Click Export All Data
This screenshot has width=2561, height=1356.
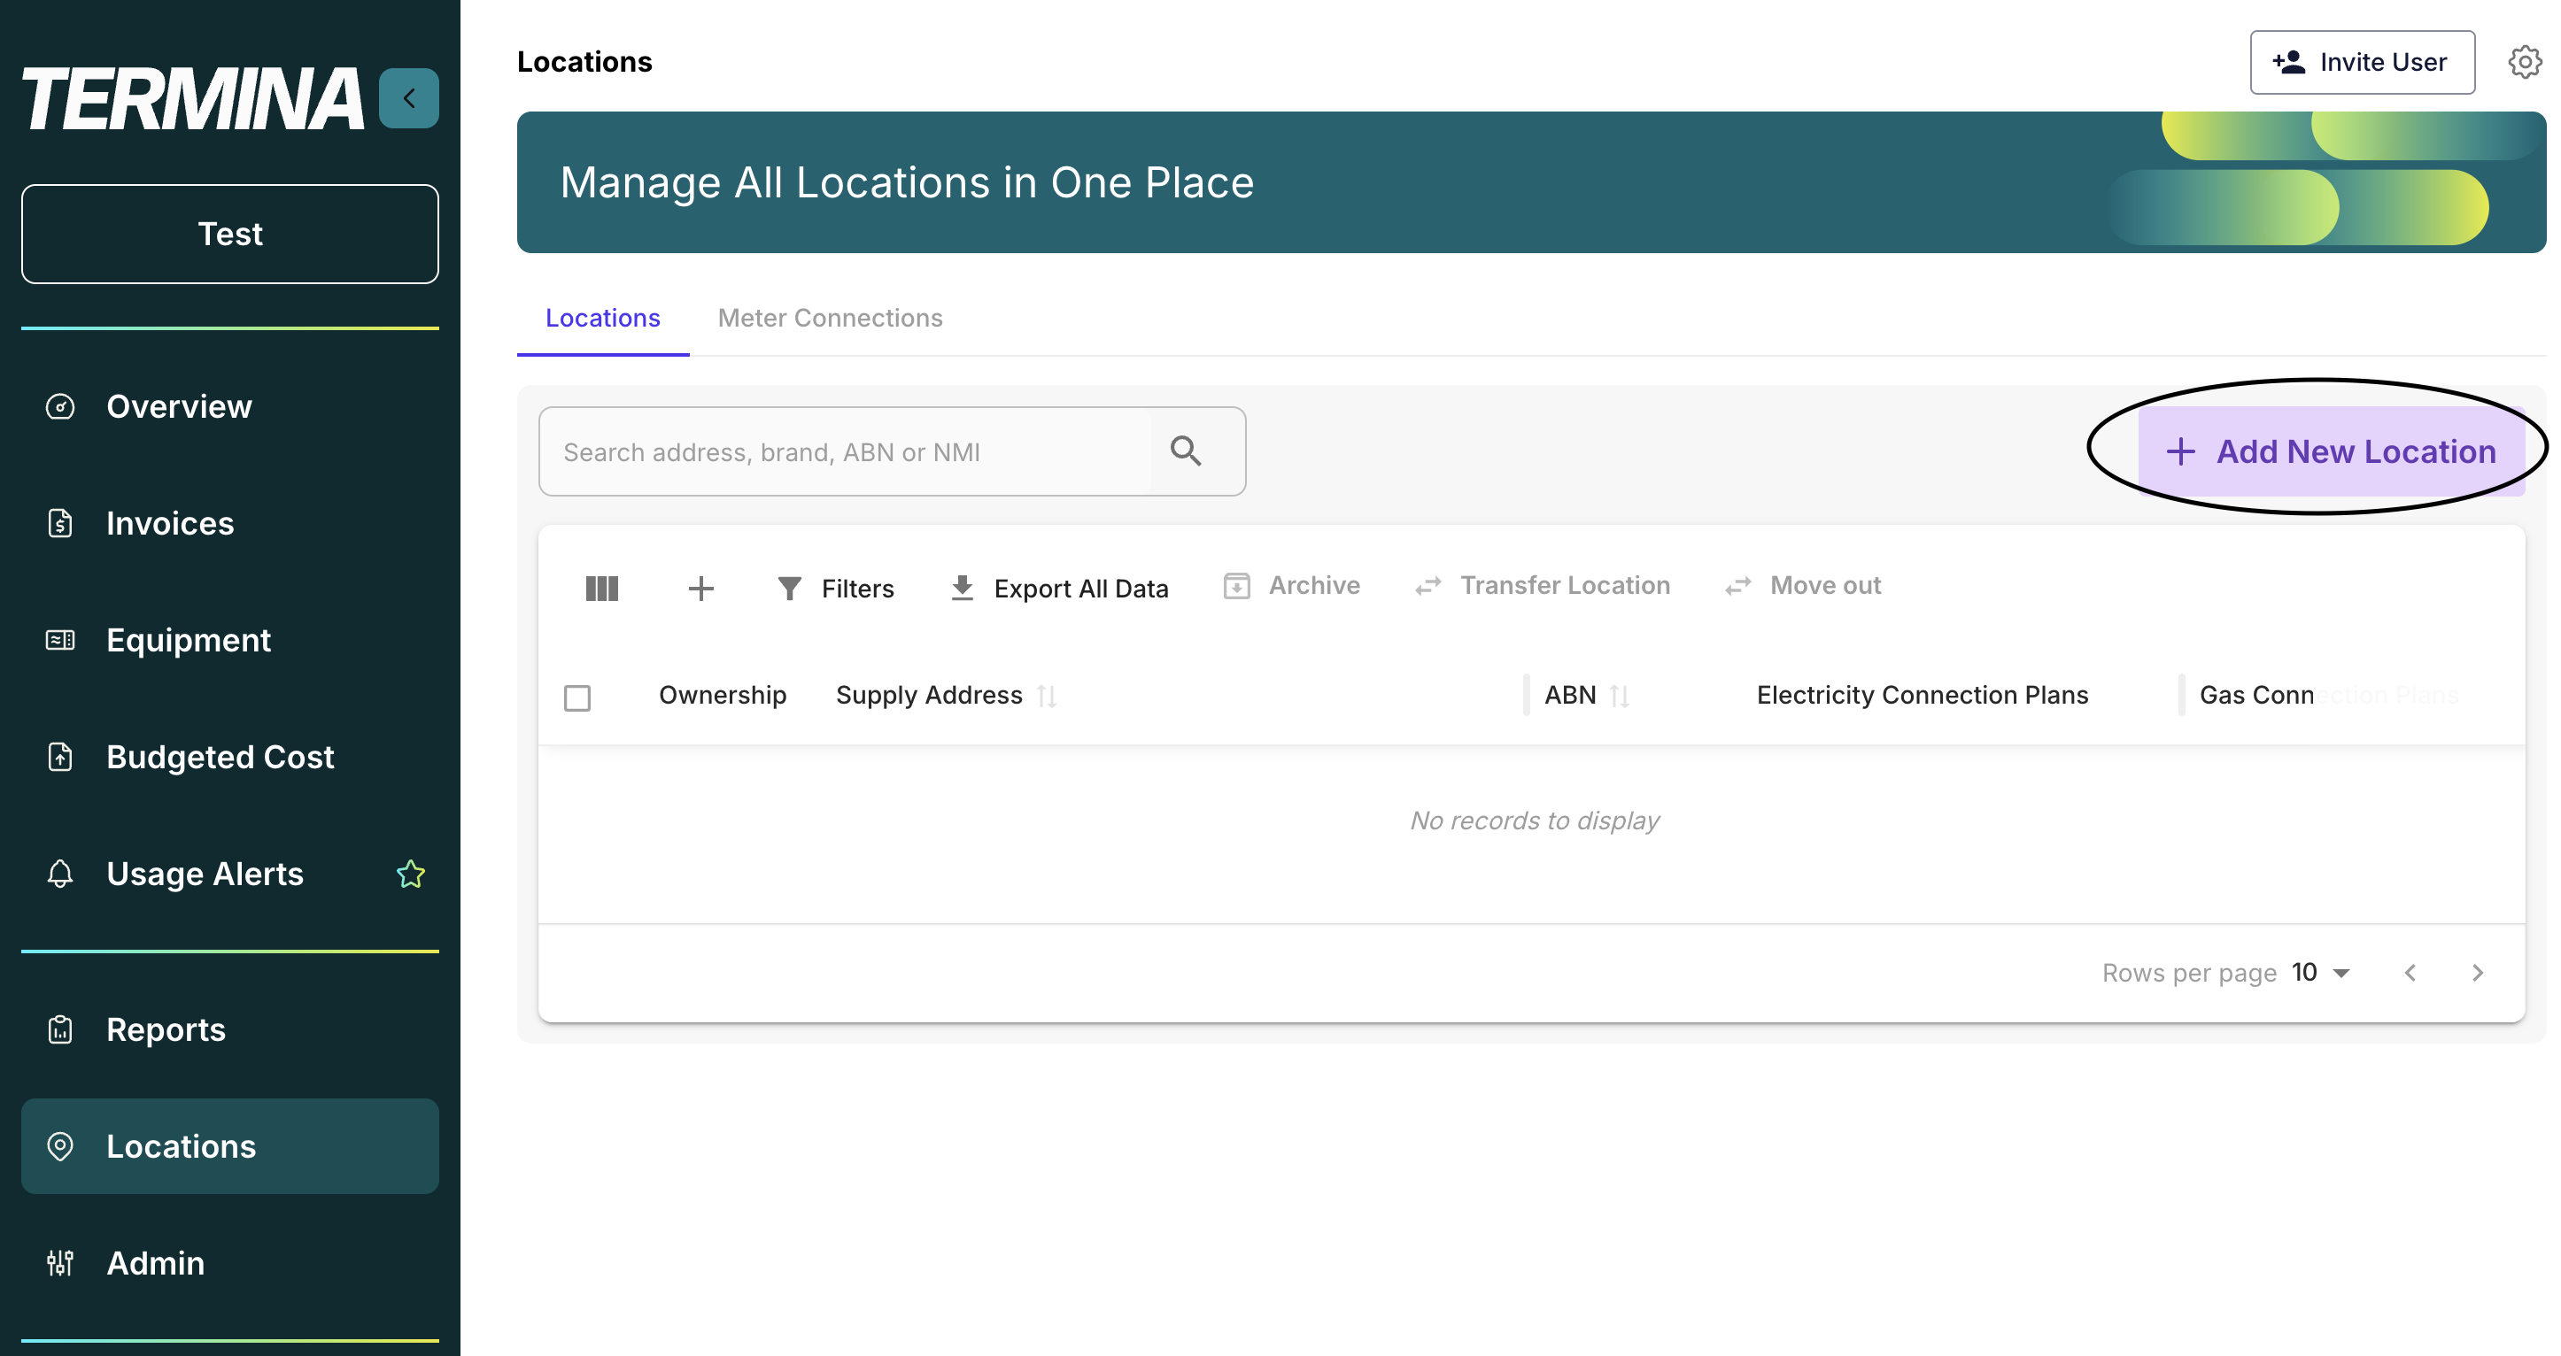[1060, 589]
